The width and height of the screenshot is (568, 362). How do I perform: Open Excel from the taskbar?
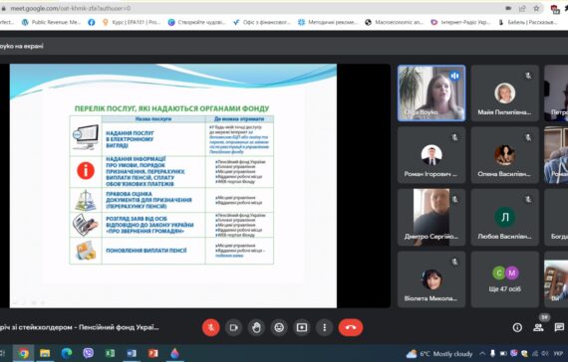click(x=110, y=353)
